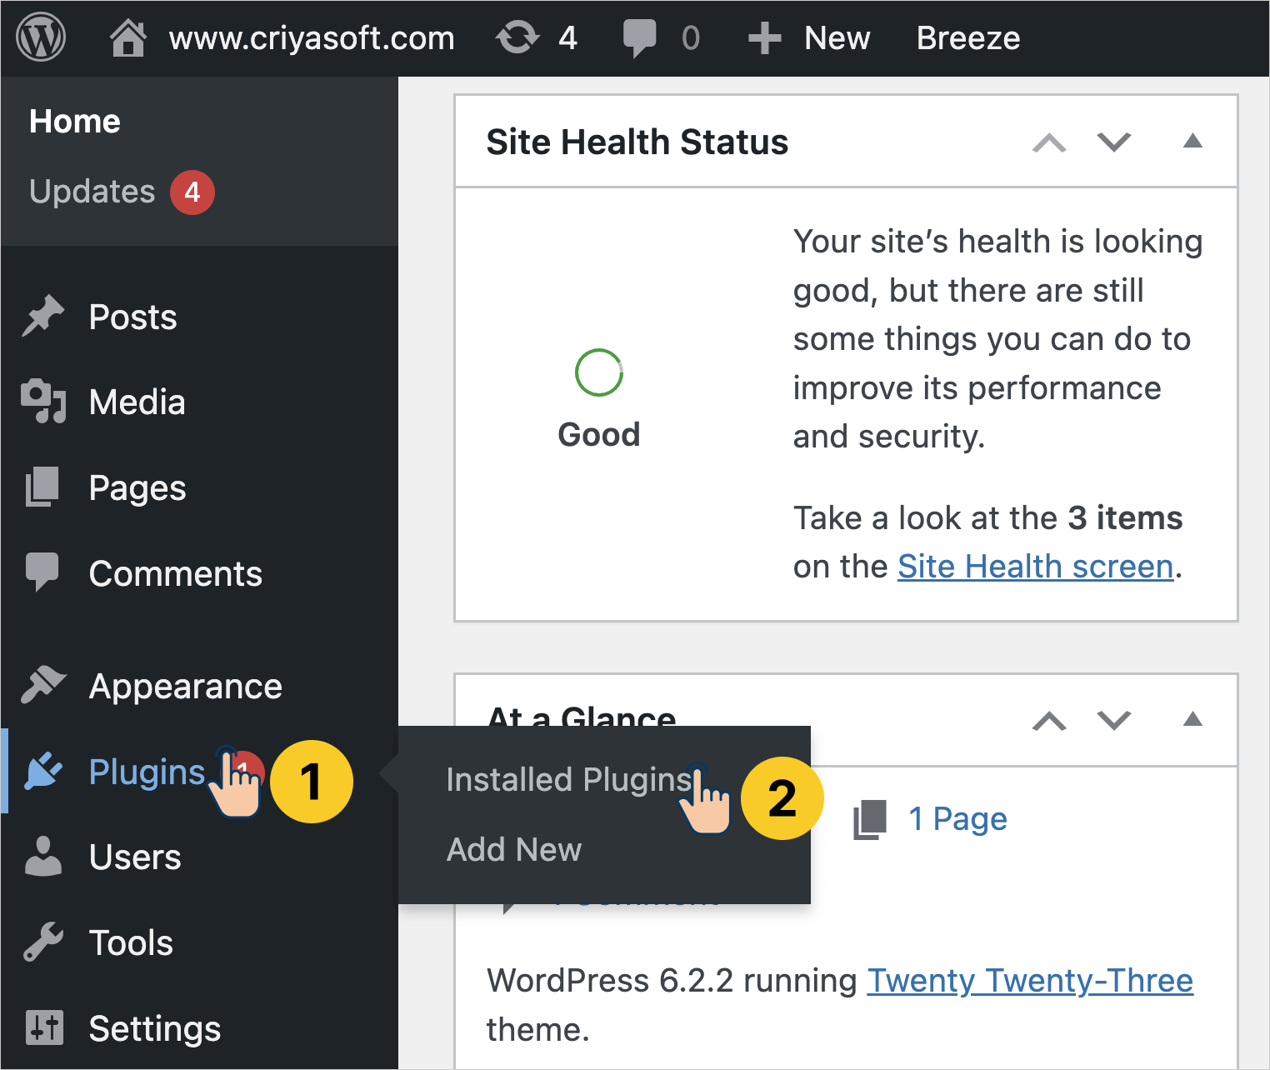Open the Pages menu
The image size is (1270, 1070).
(x=137, y=488)
